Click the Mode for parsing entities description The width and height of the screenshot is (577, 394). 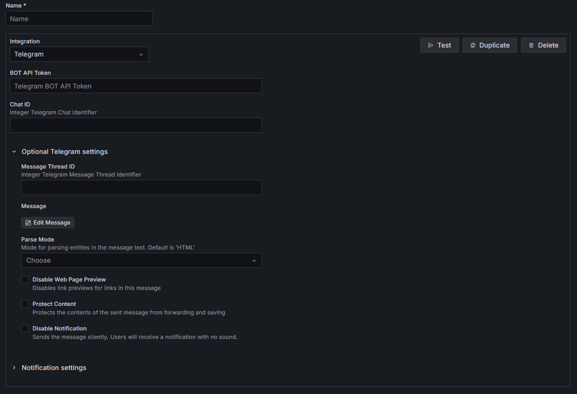coord(108,248)
